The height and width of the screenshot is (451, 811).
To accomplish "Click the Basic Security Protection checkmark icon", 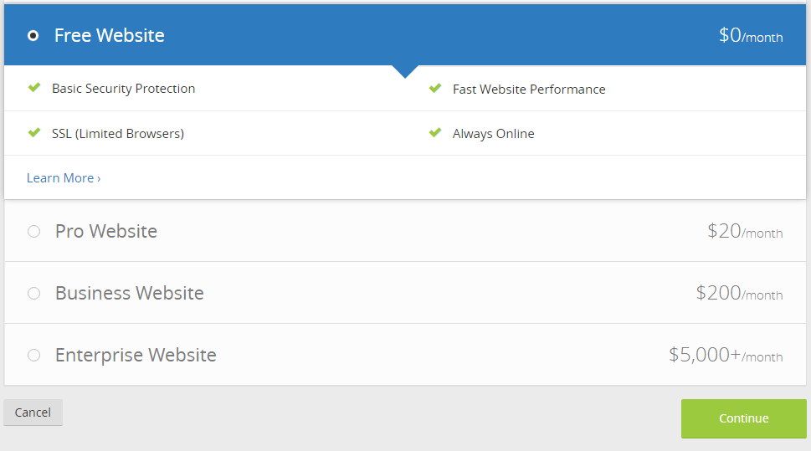I will (x=34, y=87).
